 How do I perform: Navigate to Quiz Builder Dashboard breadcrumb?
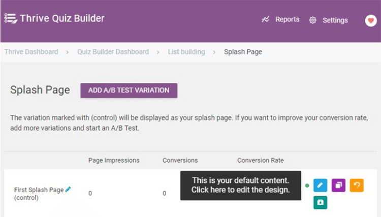[x=113, y=52]
